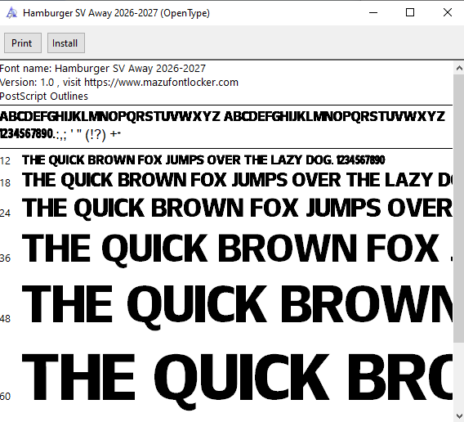This screenshot has height=422, width=464.
Task: Click the Print button
Action: coord(23,43)
